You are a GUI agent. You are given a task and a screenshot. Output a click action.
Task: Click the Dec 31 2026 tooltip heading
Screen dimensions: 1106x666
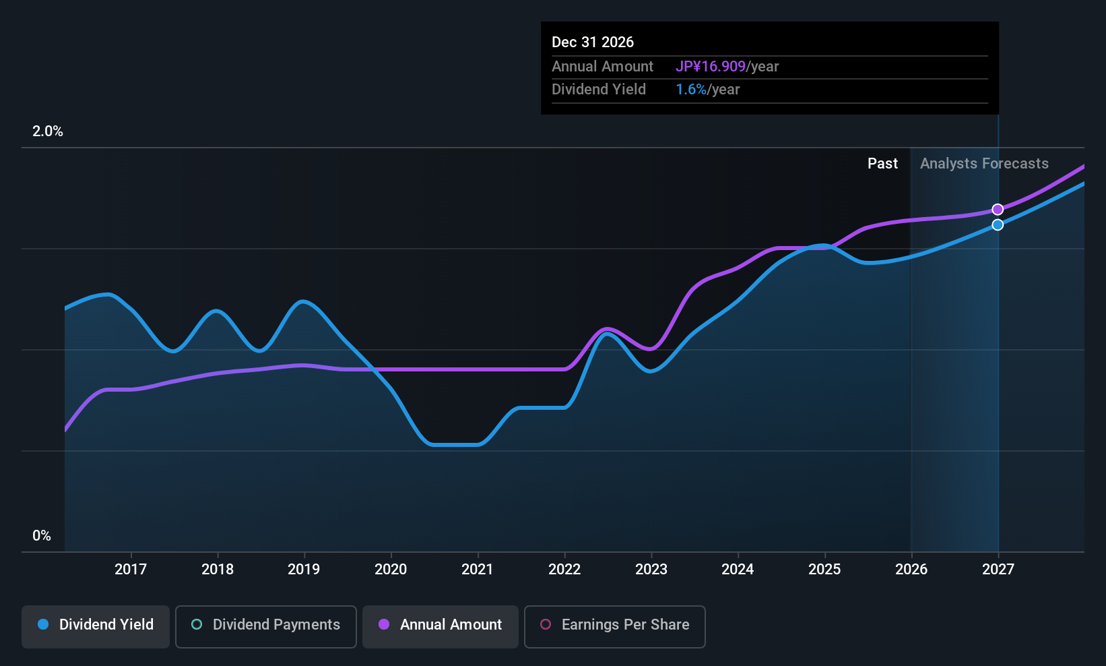(x=593, y=42)
